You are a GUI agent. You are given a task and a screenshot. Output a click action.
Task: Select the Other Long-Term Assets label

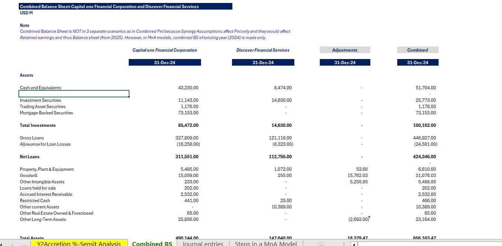point(43,219)
